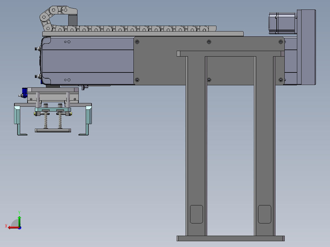
Task: Click the top-middle screw on the dark mounting plate
Action: [209, 42]
